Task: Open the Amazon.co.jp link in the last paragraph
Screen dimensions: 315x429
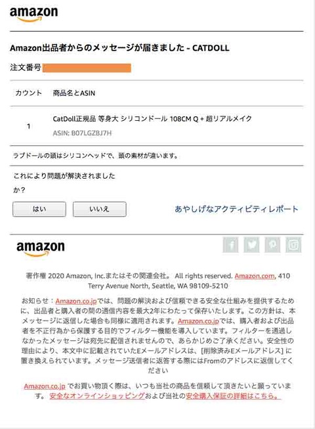Action: 45,386
